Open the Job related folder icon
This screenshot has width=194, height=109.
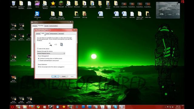pos(116,4)
